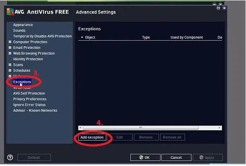Open the Appearance settings
This screenshot has height=166, width=246.
click(23, 25)
